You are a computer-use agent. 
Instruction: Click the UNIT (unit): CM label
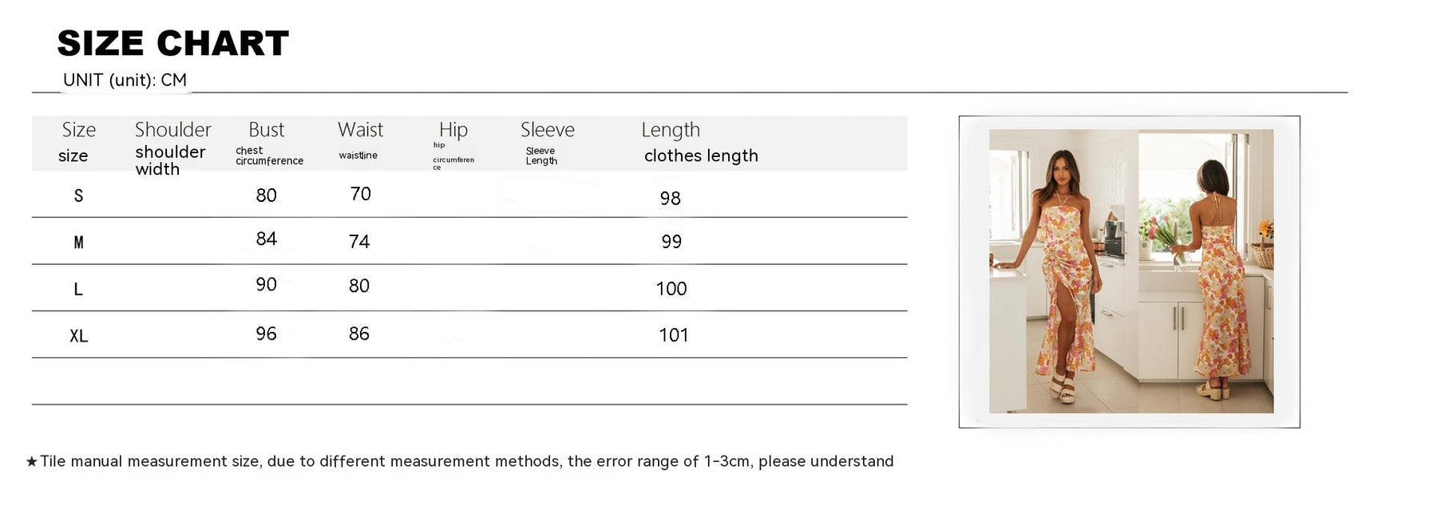point(125,81)
